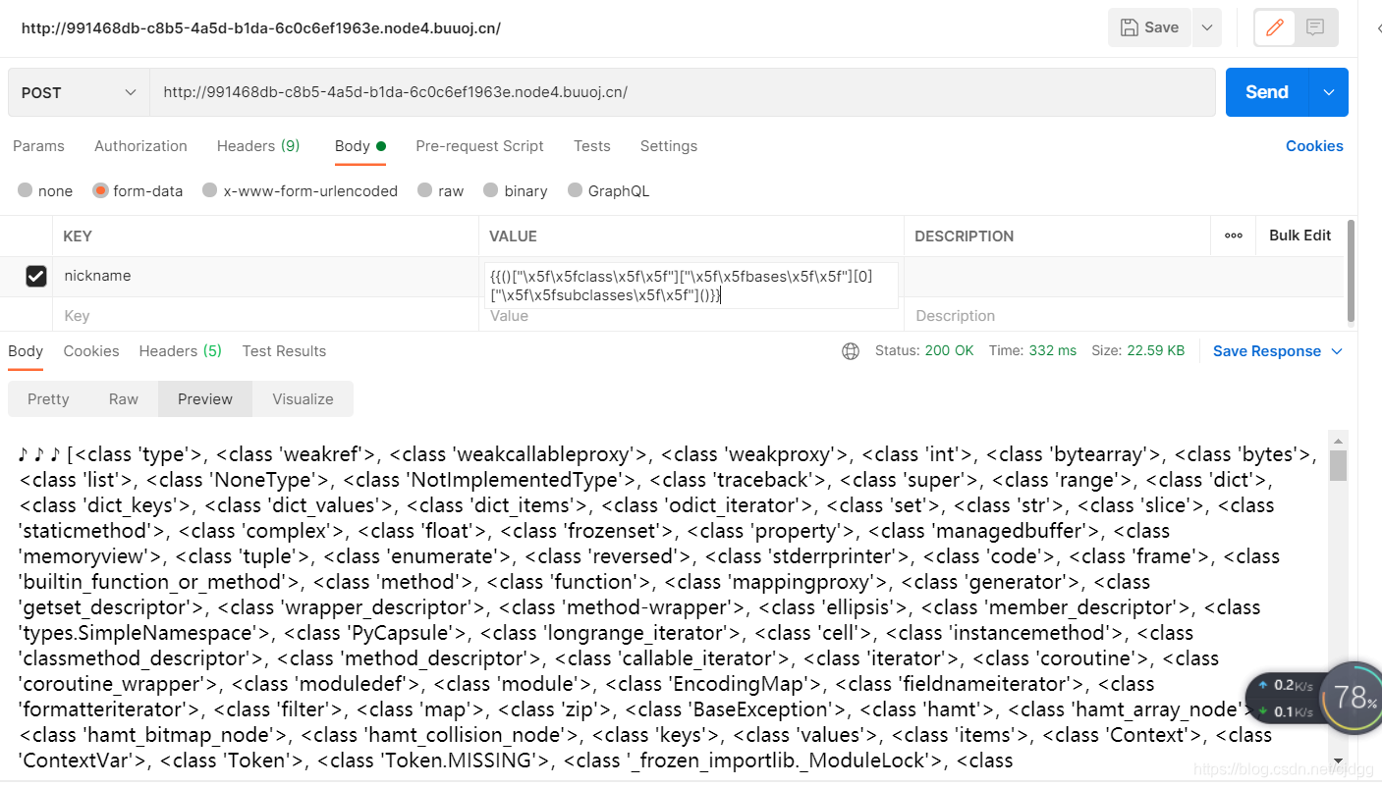Click the VALUE column header
1382x787 pixels.
(513, 236)
